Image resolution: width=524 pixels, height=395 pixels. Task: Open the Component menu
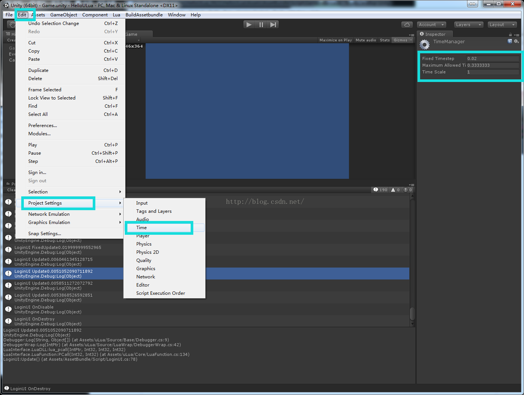(x=95, y=15)
